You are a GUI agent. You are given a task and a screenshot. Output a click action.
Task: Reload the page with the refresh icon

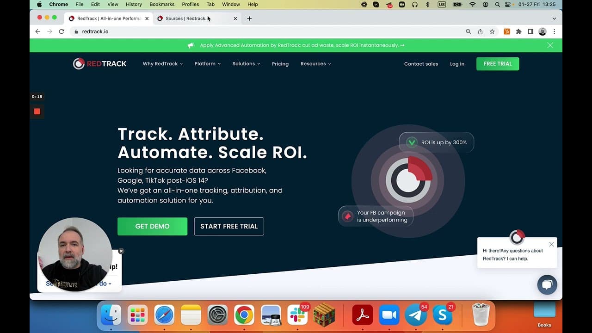pyautogui.click(x=62, y=31)
